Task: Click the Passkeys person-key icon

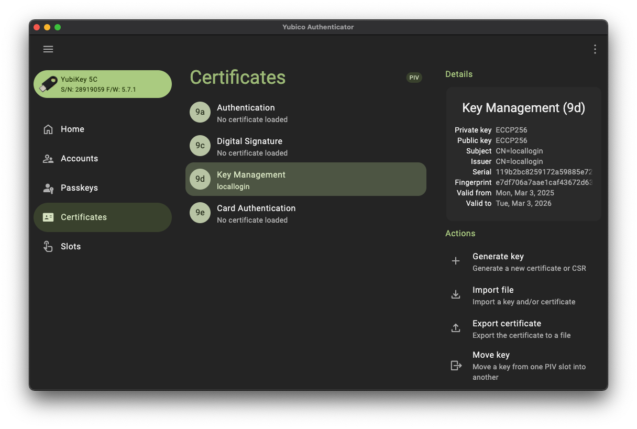Action: tap(48, 188)
